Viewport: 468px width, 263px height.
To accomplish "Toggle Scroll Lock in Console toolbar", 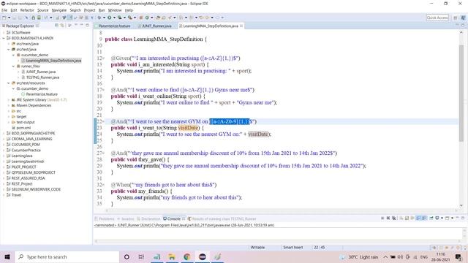I will coord(407,218).
